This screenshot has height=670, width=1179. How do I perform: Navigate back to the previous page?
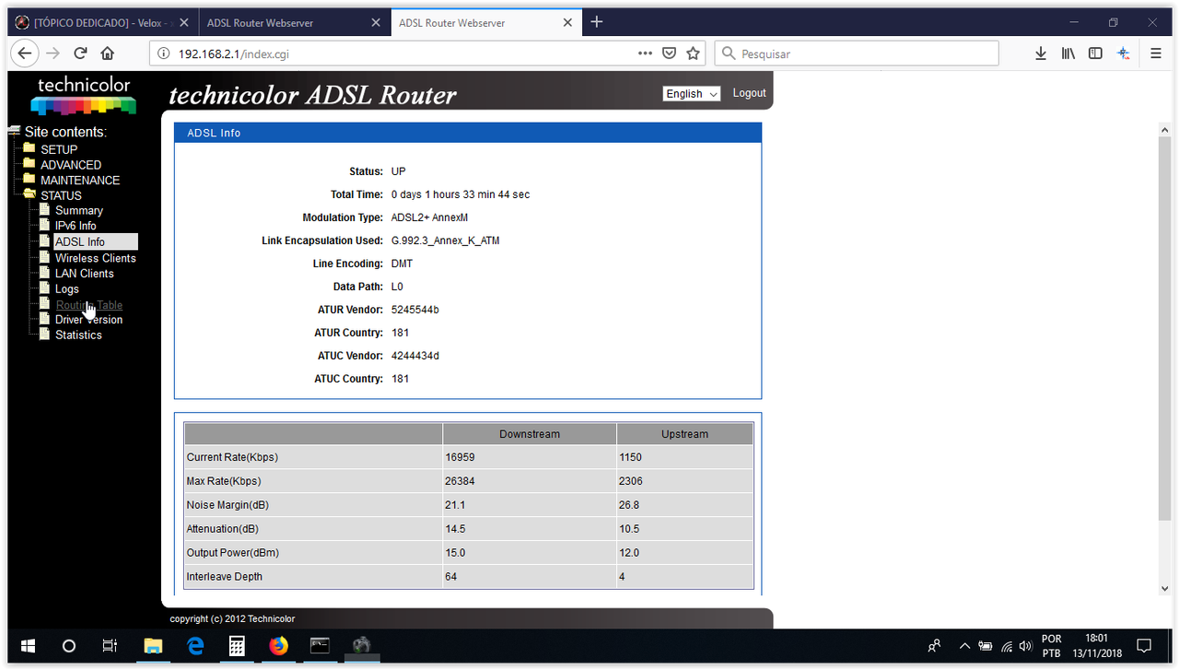24,53
